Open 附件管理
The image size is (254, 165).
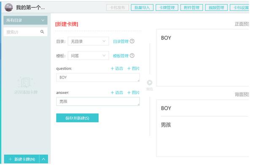[192, 8]
